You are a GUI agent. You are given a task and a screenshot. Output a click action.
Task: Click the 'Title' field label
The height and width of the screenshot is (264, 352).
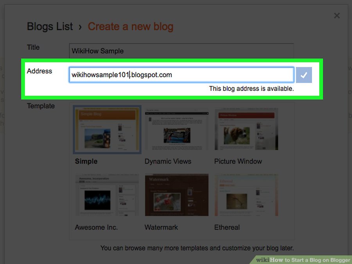33,47
